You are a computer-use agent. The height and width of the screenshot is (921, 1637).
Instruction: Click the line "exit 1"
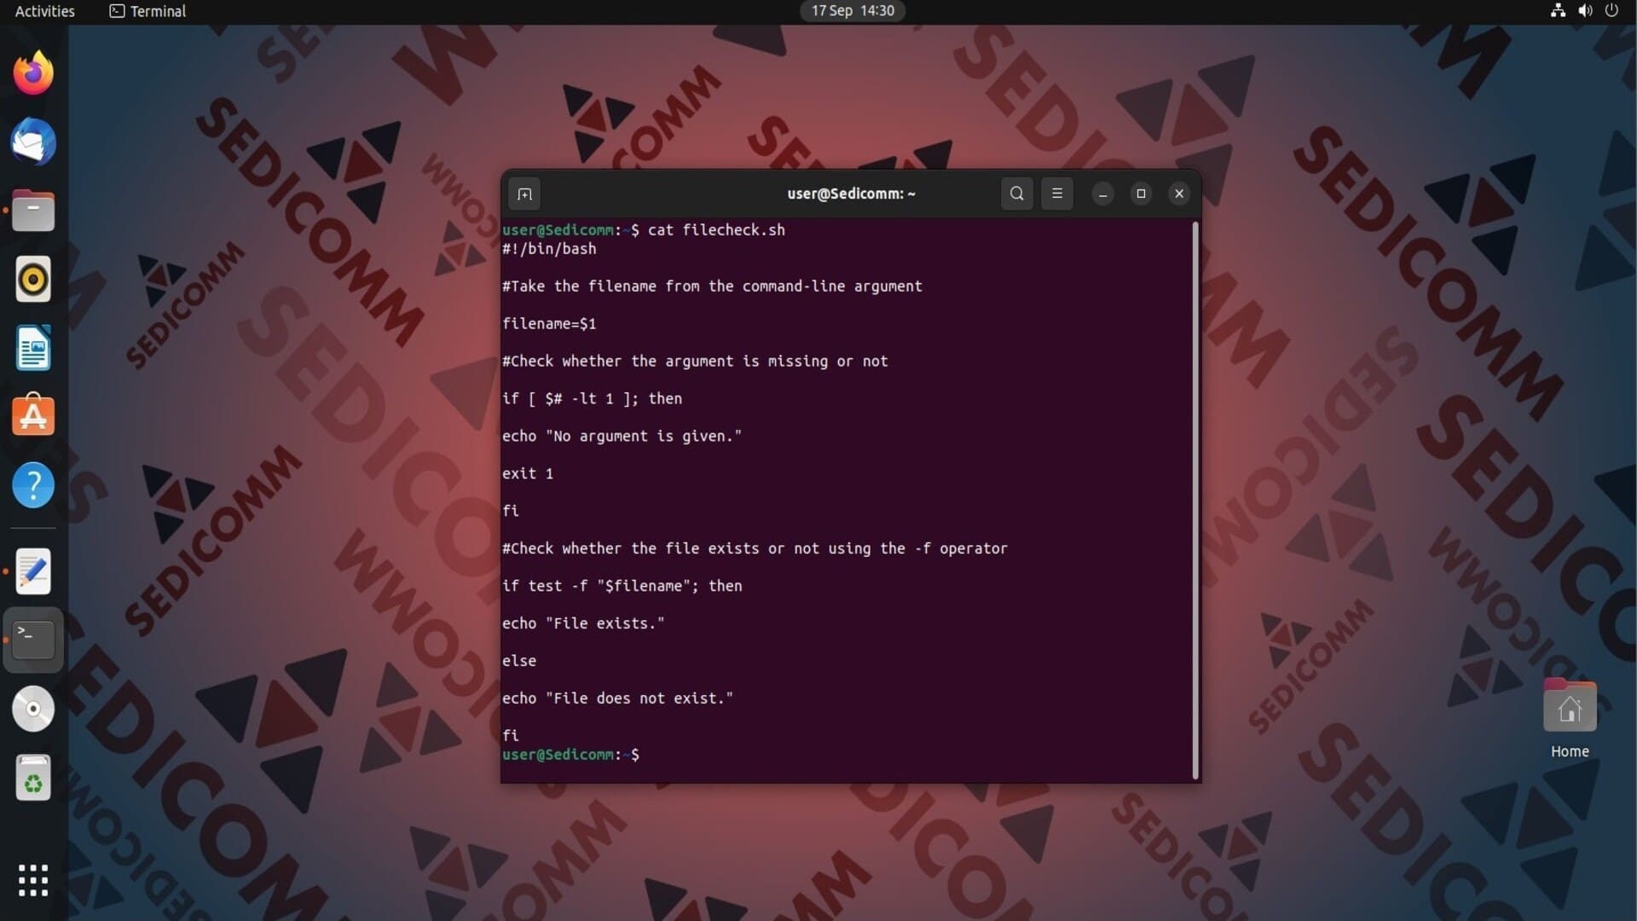pos(528,474)
